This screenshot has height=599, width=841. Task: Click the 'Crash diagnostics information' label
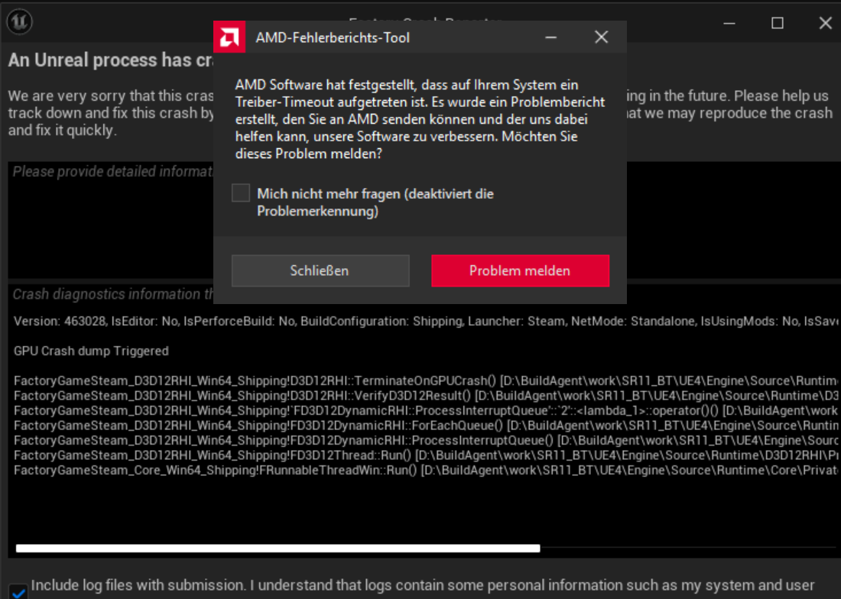pos(113,294)
